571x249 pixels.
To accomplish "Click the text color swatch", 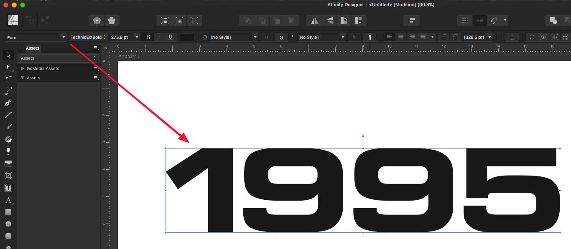I will coord(186,37).
